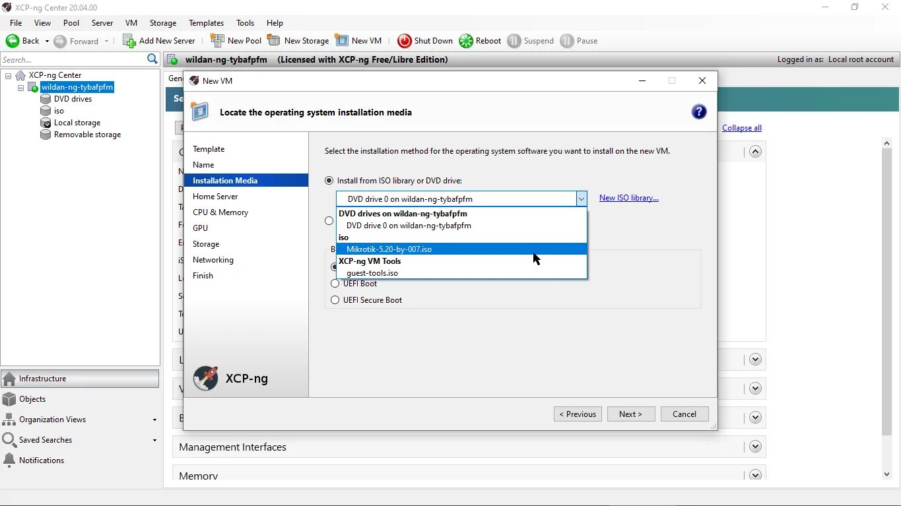Open the Notifications bell
This screenshot has width=901, height=506.
click(9, 460)
